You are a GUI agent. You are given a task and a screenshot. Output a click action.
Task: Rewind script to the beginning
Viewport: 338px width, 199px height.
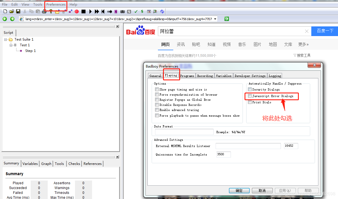[103, 11]
